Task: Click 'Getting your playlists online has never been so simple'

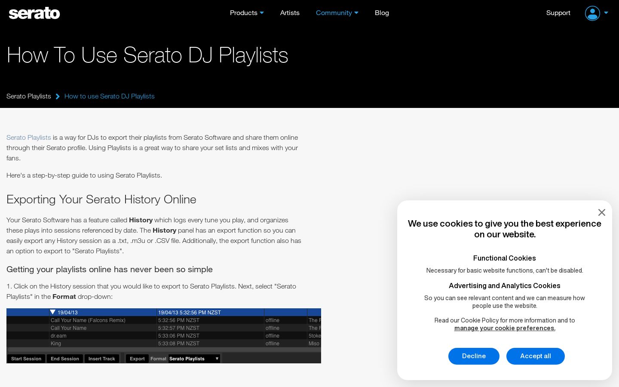Action: (x=110, y=270)
